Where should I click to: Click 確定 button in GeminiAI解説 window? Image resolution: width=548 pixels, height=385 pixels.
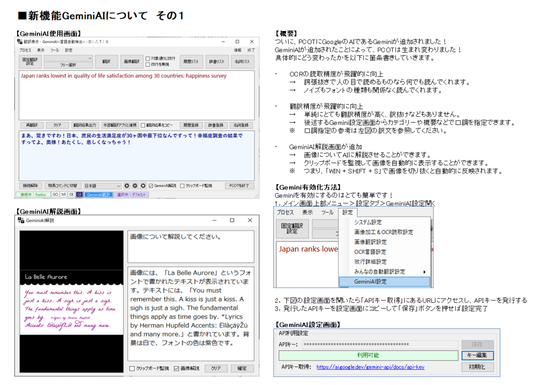pyautogui.click(x=242, y=368)
